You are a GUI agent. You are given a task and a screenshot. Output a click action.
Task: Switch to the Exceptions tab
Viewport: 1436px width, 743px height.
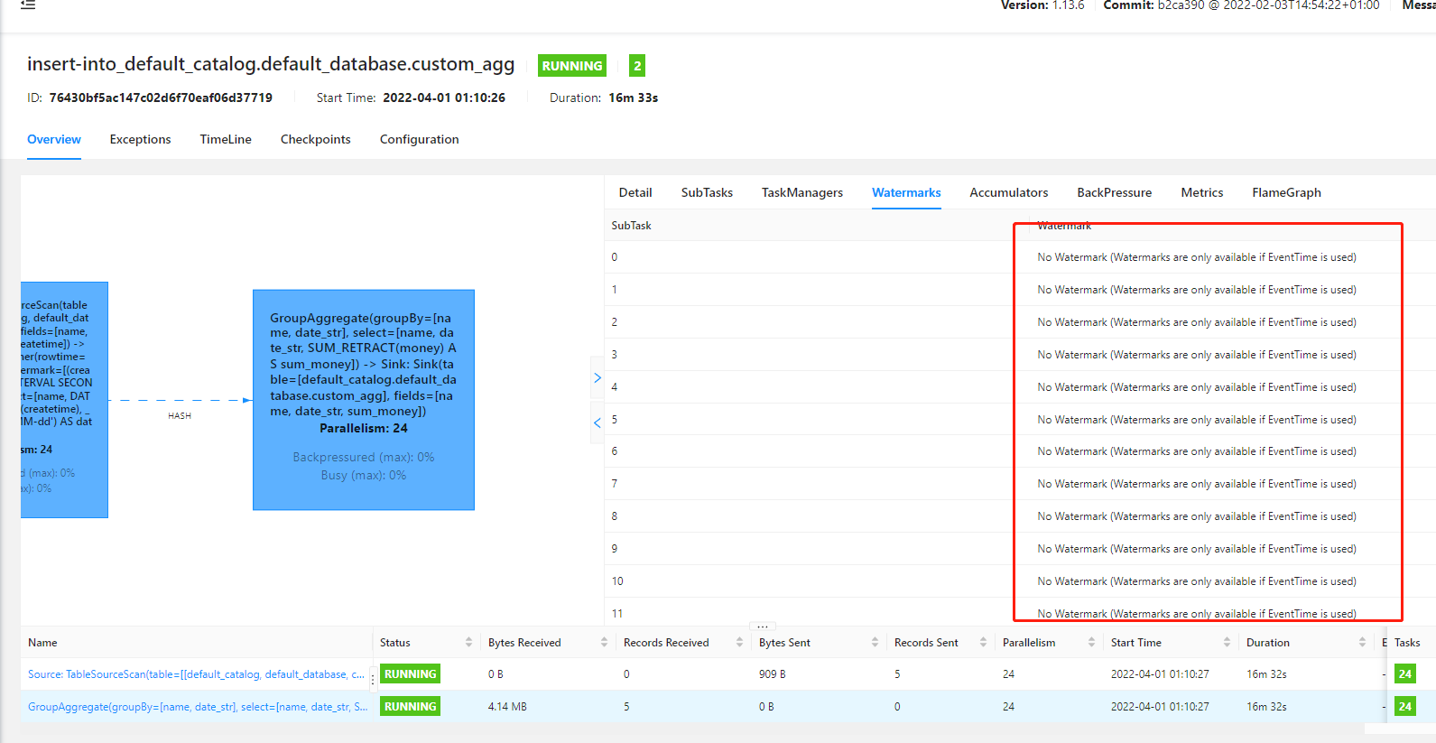(x=140, y=139)
